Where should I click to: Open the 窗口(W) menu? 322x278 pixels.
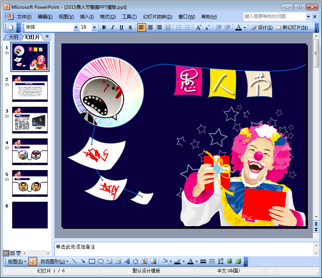click(x=187, y=17)
